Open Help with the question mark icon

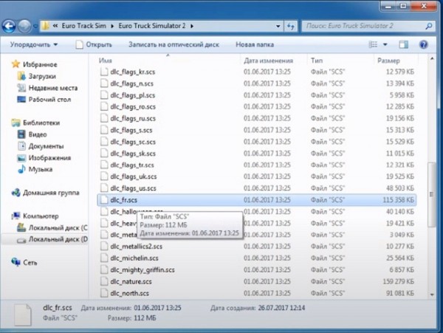tap(423, 44)
